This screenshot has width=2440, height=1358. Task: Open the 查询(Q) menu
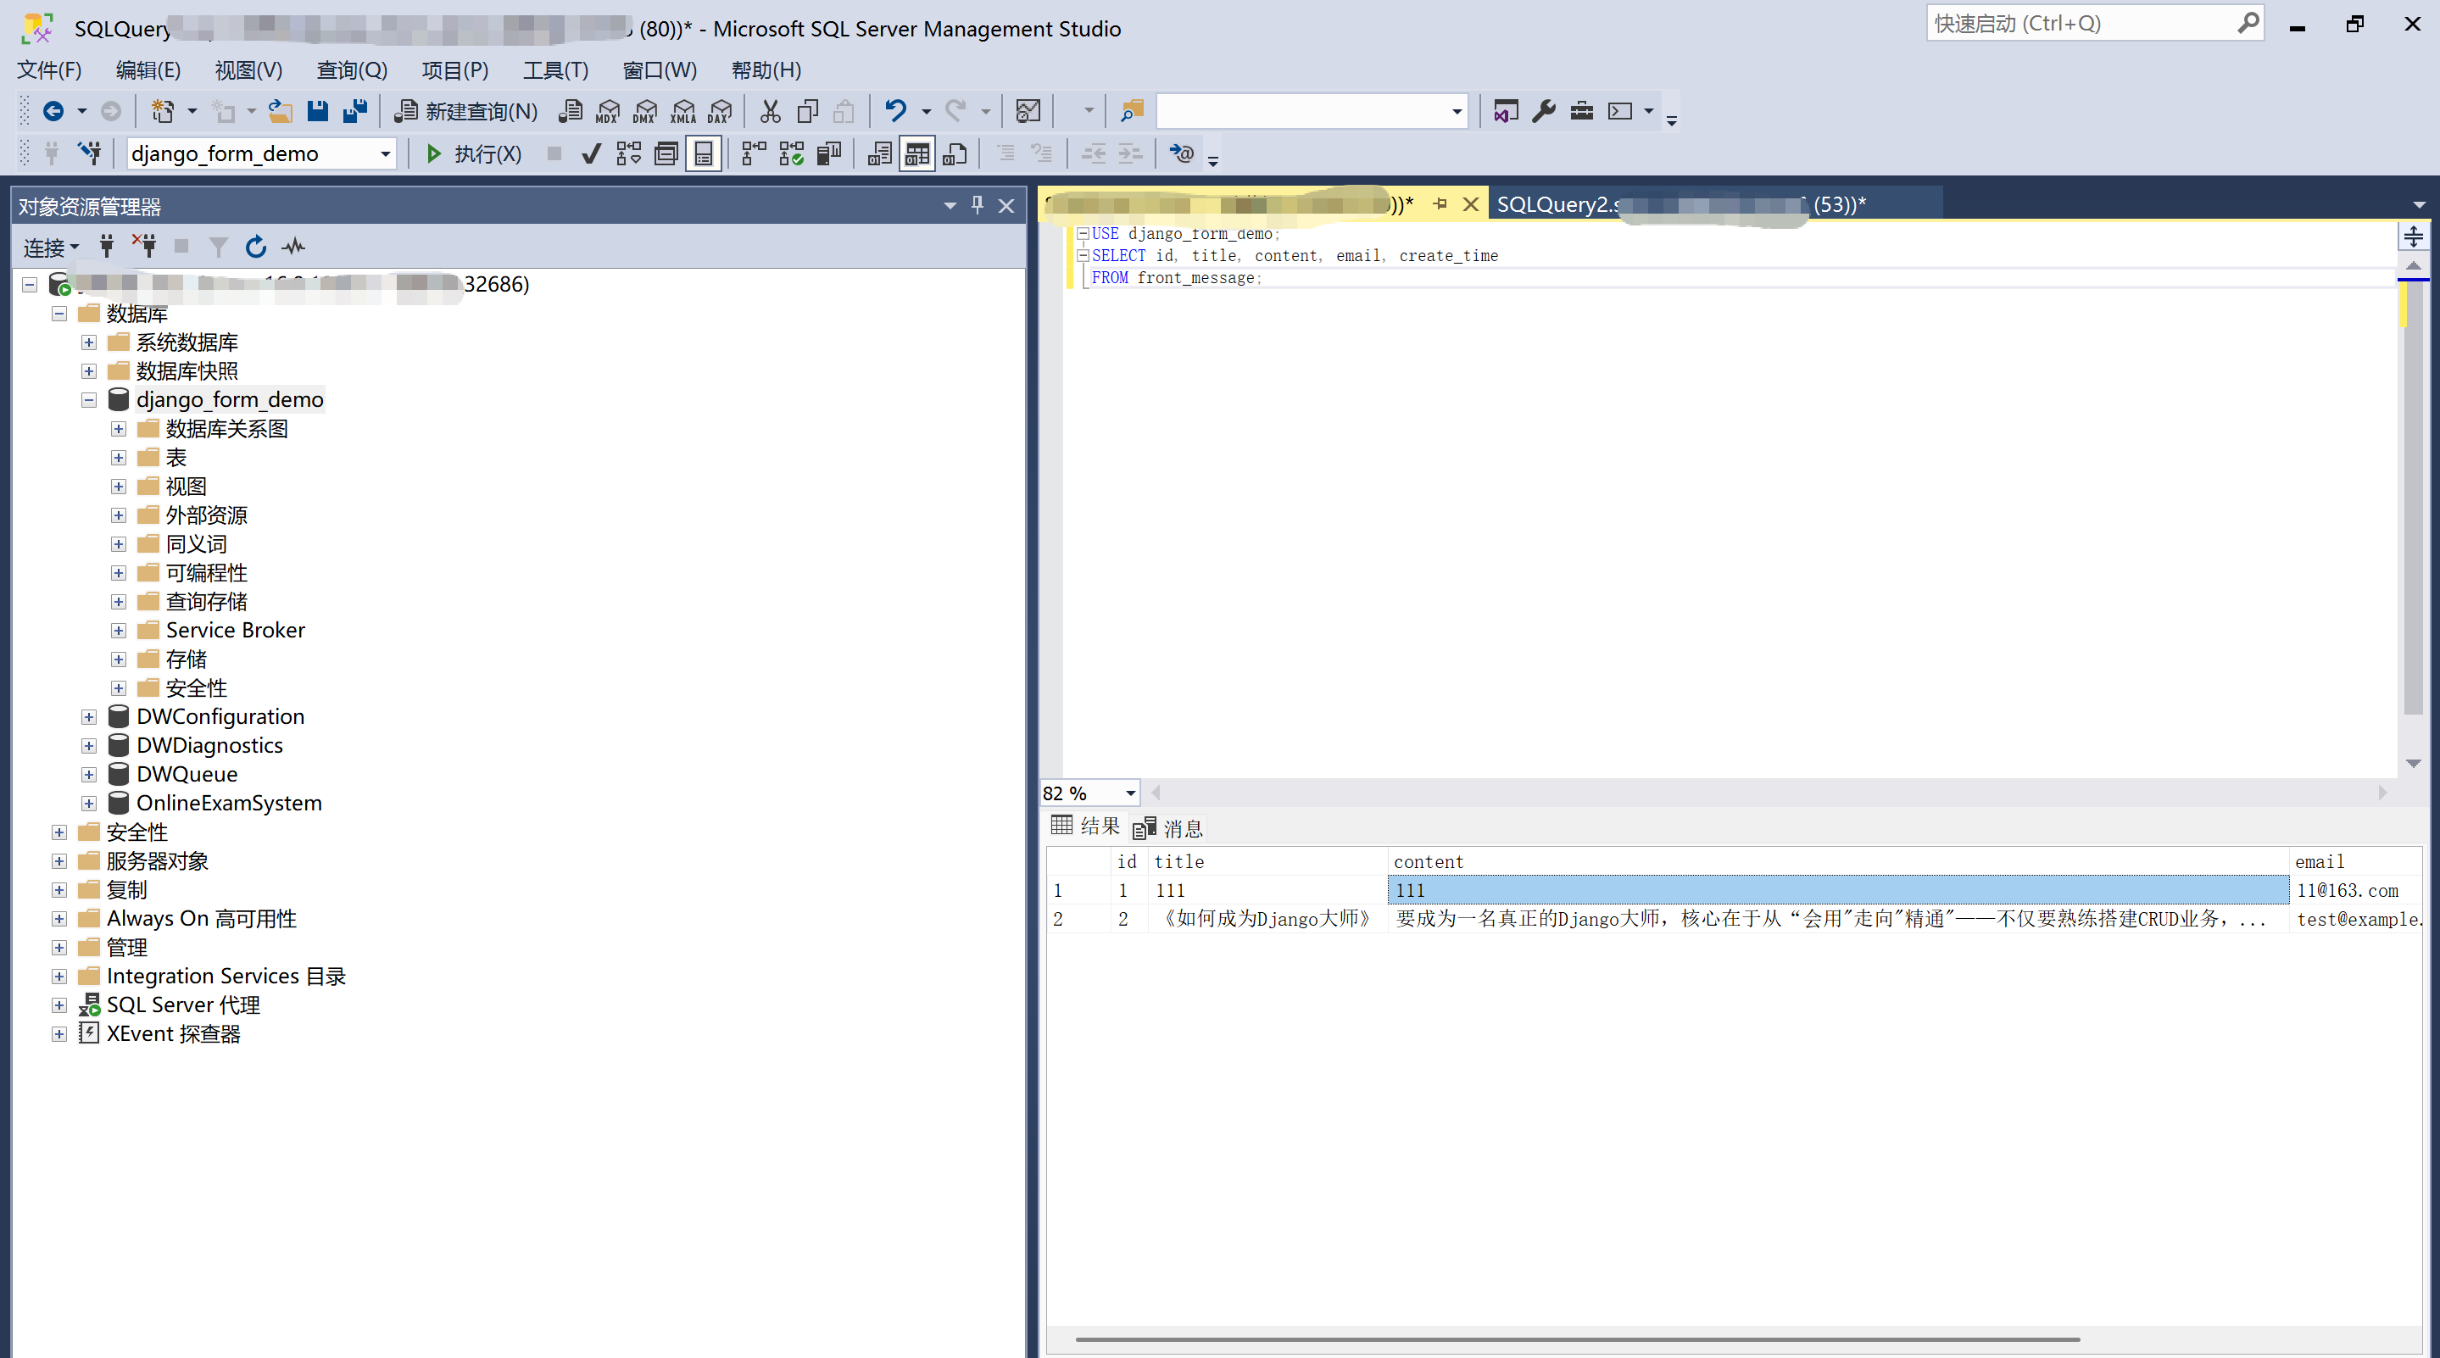[x=351, y=70]
